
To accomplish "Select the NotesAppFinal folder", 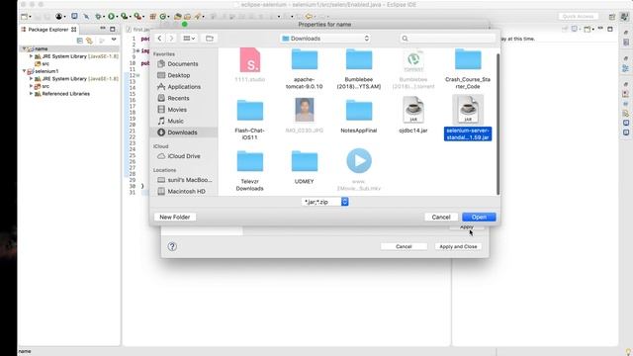I will click(359, 117).
